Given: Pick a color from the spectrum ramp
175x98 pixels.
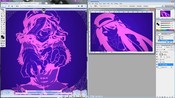Looking at the screenshot, I should click(x=165, y=30).
